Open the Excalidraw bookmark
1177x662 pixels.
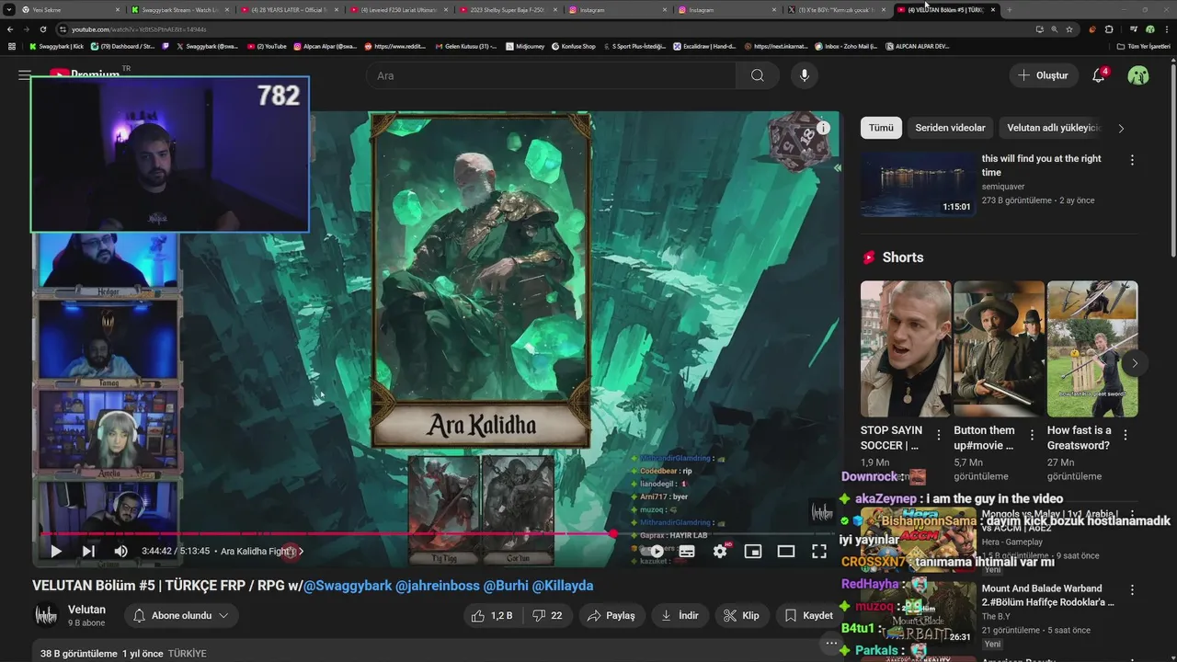tap(704, 46)
